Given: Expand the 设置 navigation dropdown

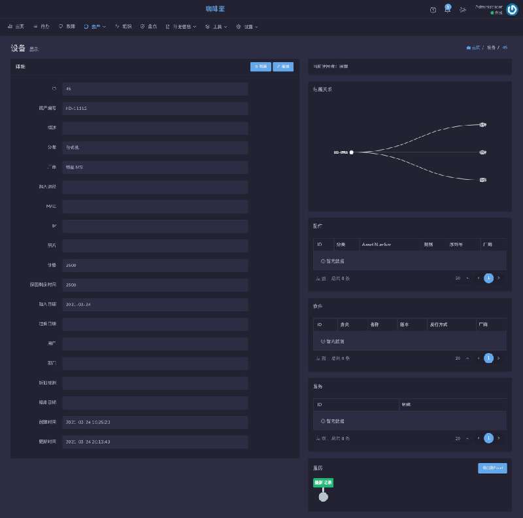Looking at the screenshot, I should pos(247,27).
